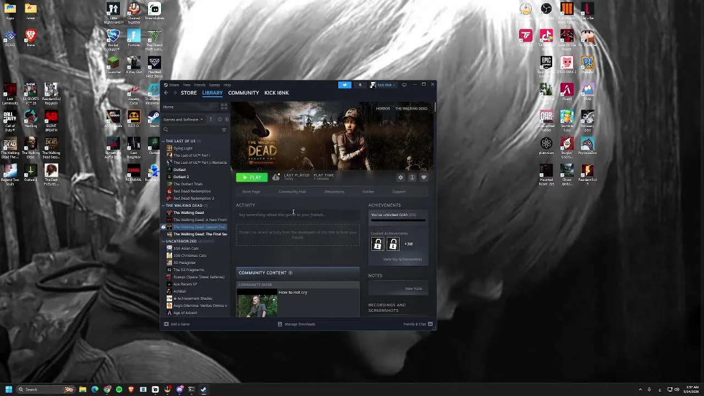
Task: Go back with the left navigation arrow
Action: 166,93
